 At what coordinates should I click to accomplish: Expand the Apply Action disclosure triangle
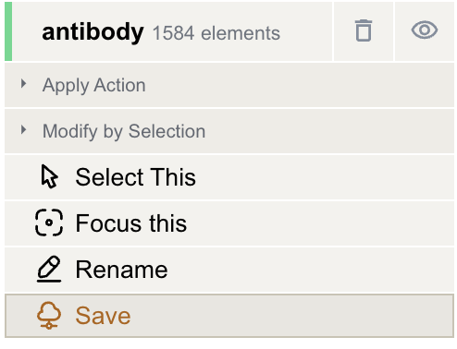click(23, 84)
